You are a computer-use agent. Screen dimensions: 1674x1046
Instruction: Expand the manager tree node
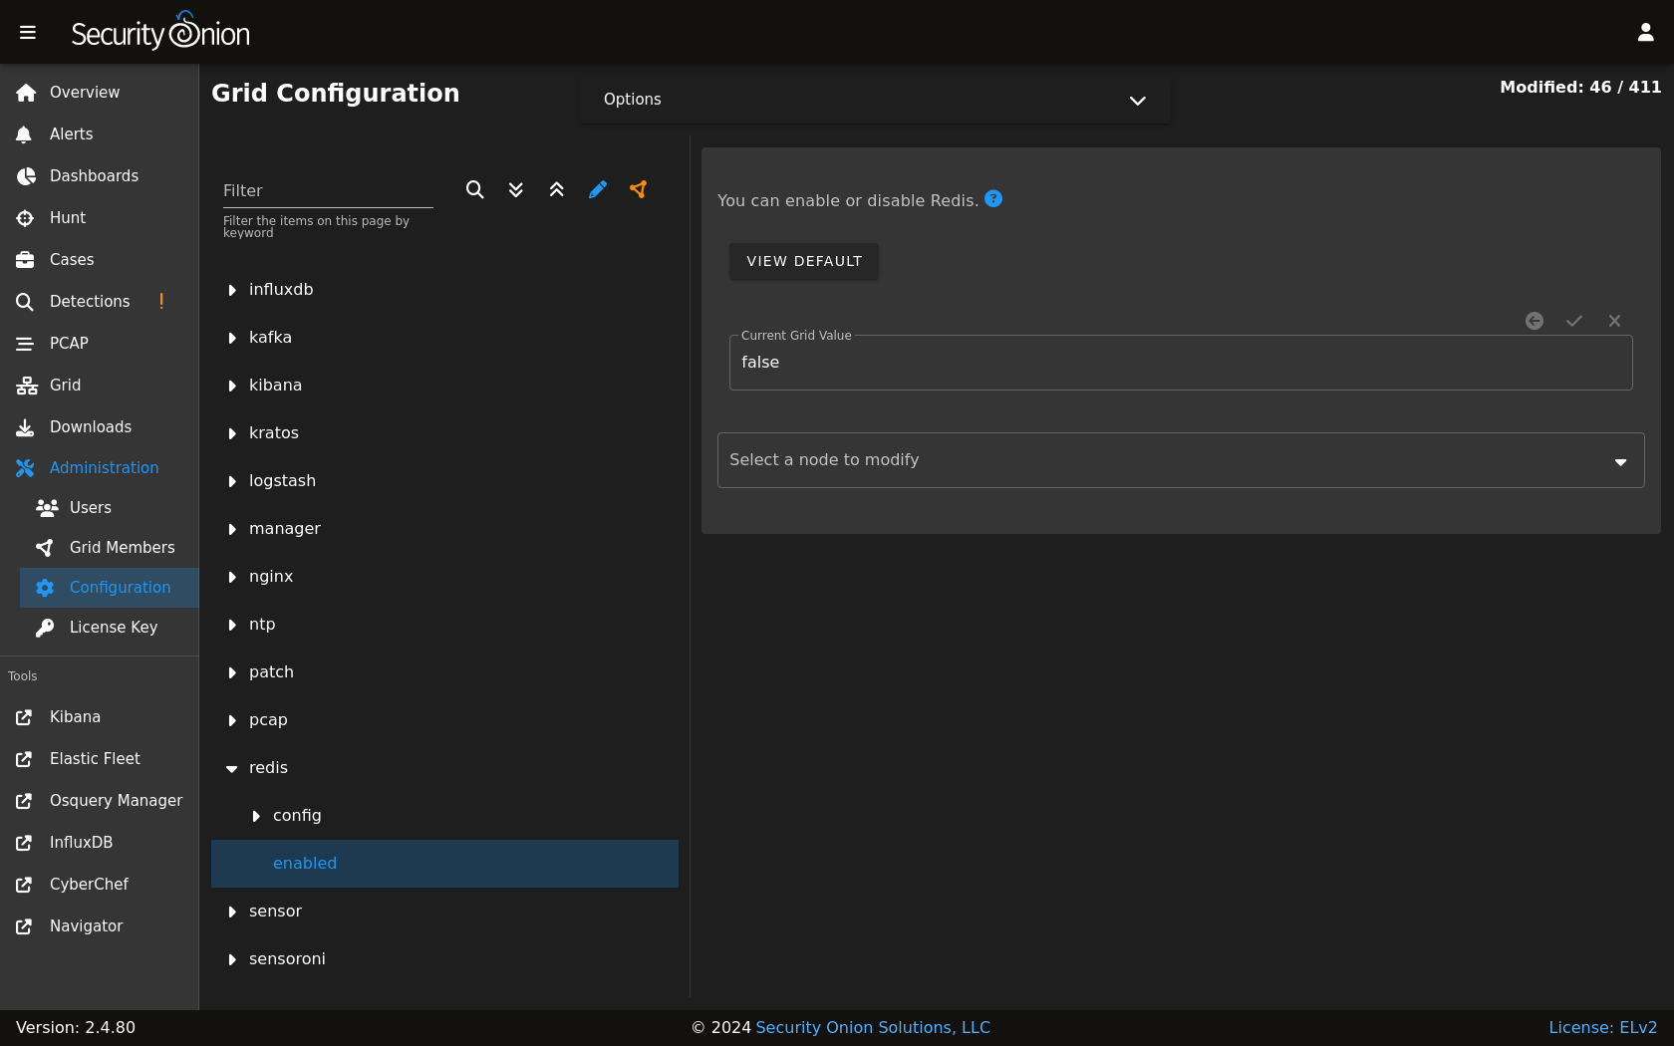pos(232,529)
